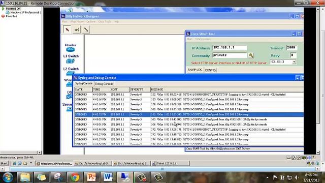Click the Action Center flag tray icon
The image size is (325, 183).
point(275,177)
